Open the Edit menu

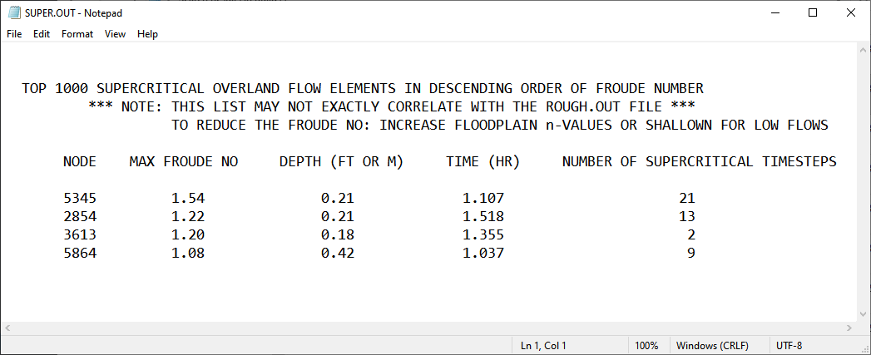click(x=42, y=34)
